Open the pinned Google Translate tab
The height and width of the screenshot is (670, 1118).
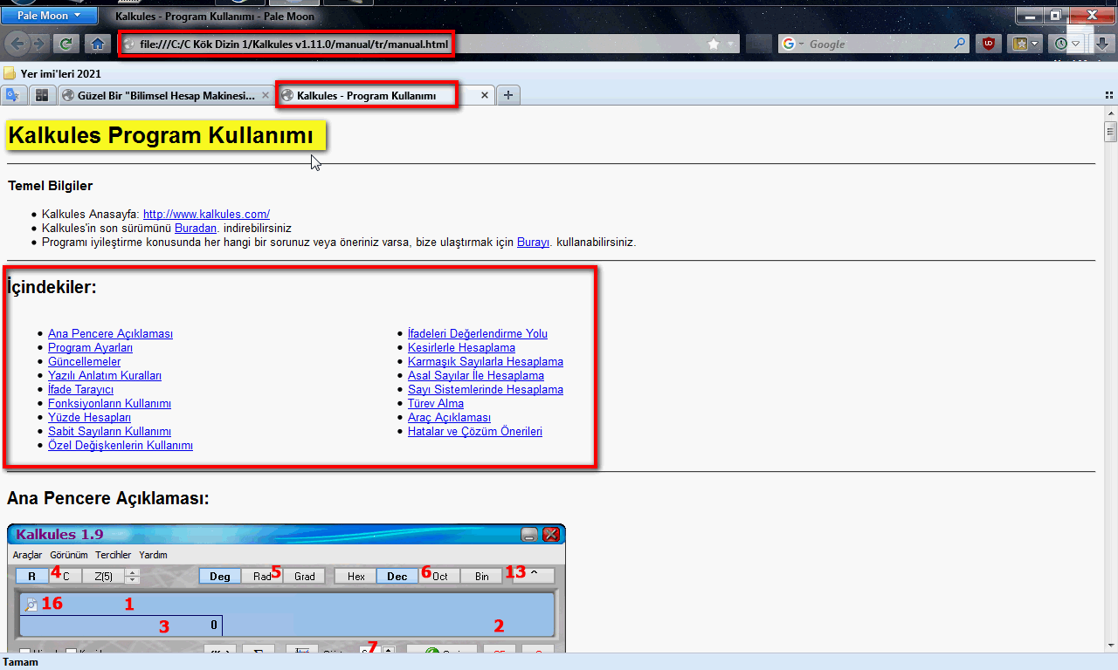[13, 95]
